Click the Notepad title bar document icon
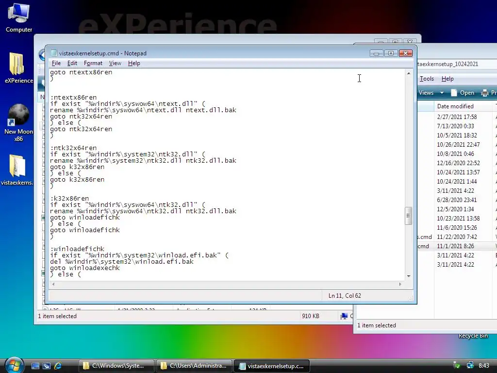 54,53
